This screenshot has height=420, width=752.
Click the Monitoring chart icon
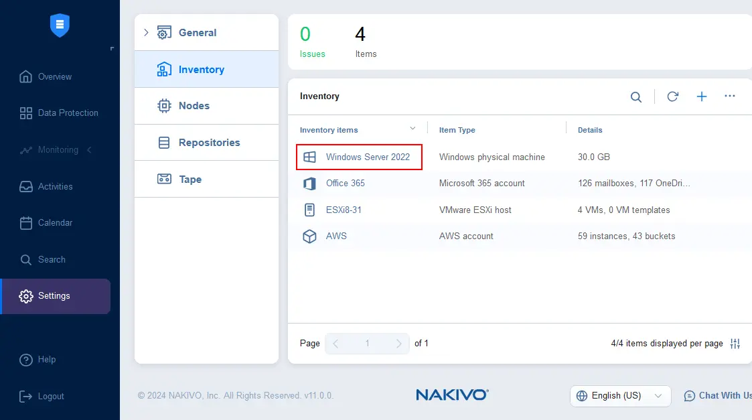point(26,150)
